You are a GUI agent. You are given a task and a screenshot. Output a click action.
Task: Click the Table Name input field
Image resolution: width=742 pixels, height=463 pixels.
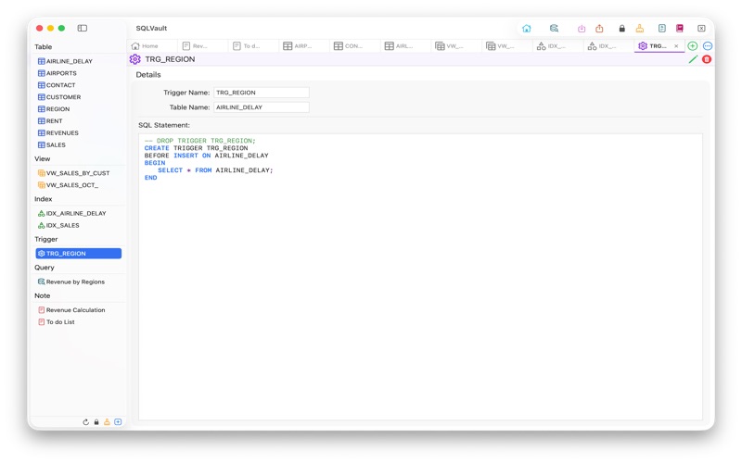[x=262, y=107]
